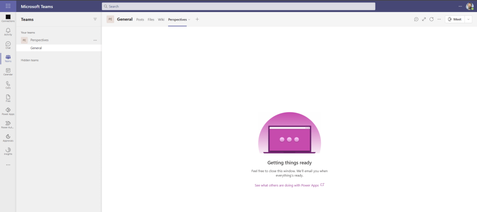
Task: Expand the Hidden teams section
Action: coord(30,60)
